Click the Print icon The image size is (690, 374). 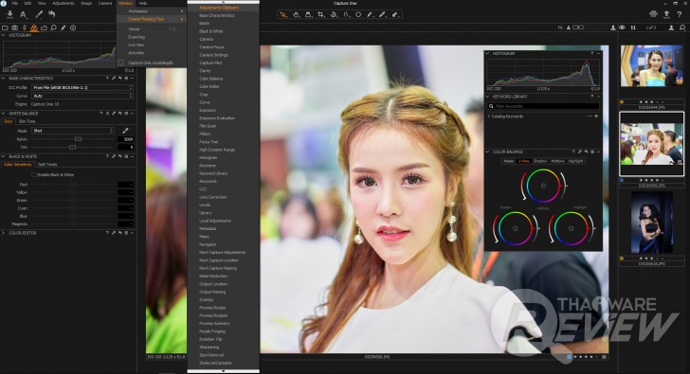653,14
